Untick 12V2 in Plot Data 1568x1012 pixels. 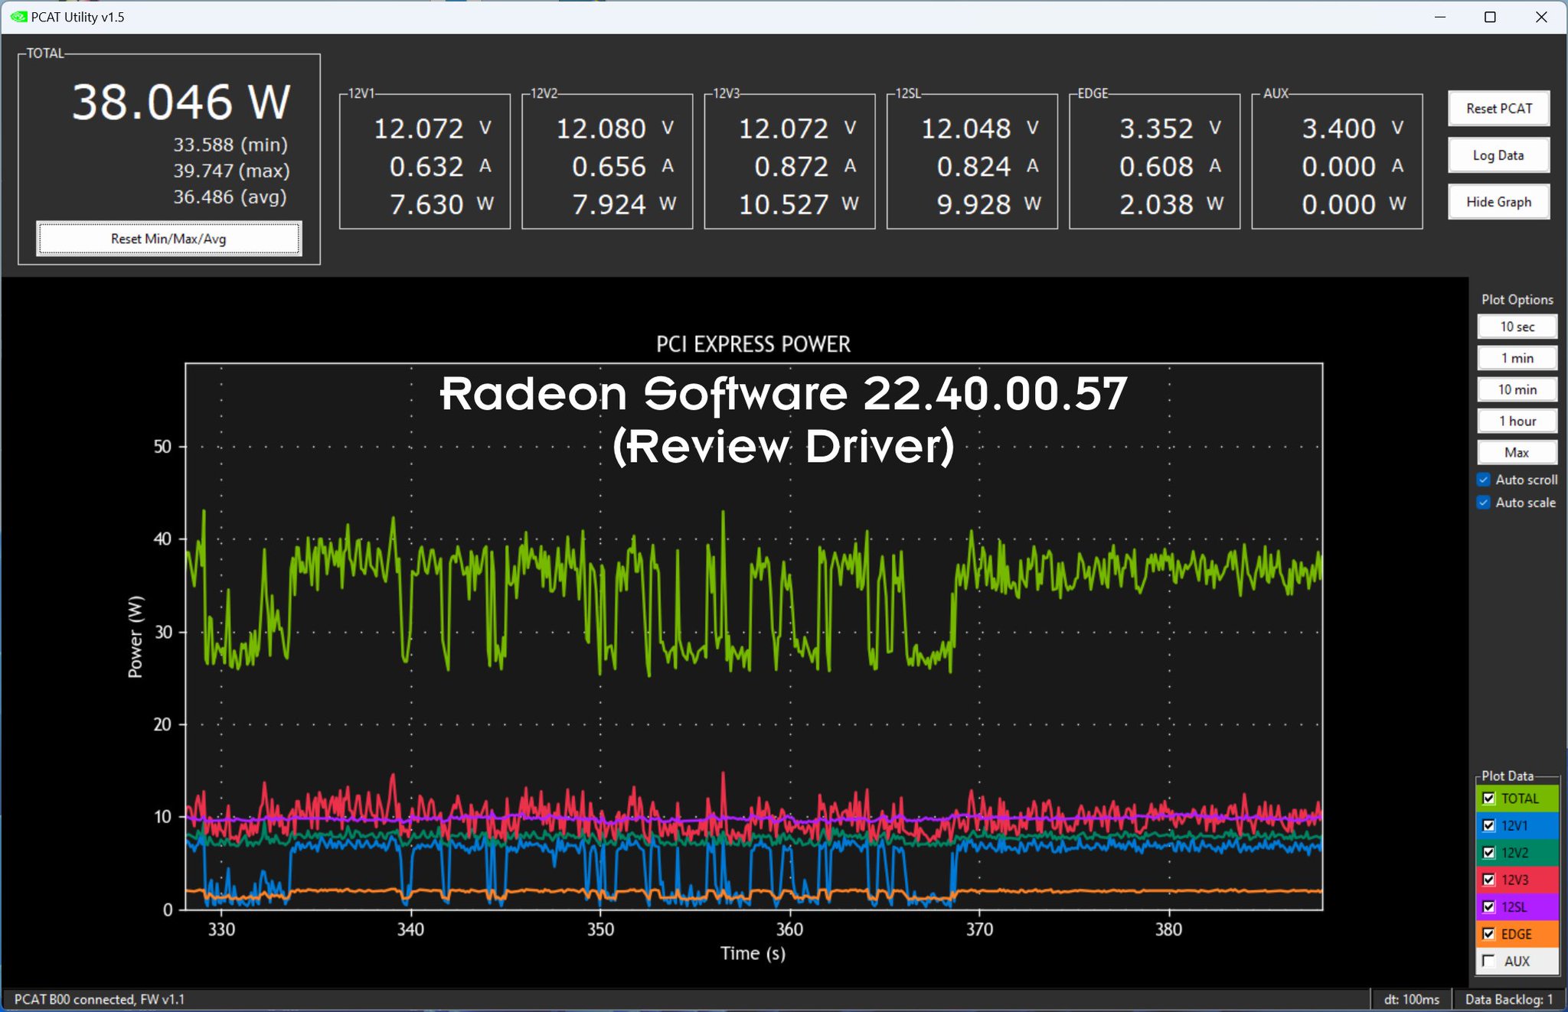coord(1488,853)
